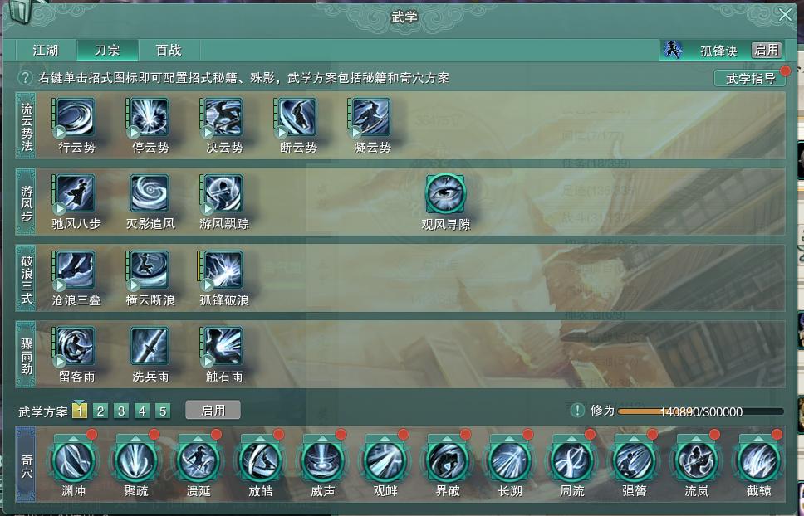Open the 百战 tab
Screen dimensions: 804x516
[x=169, y=50]
